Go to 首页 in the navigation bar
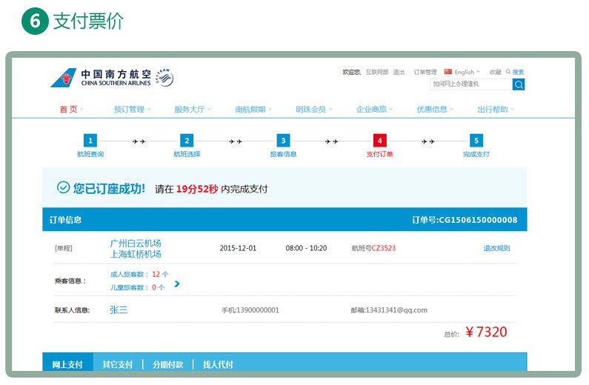The image size is (589, 385). pos(70,109)
